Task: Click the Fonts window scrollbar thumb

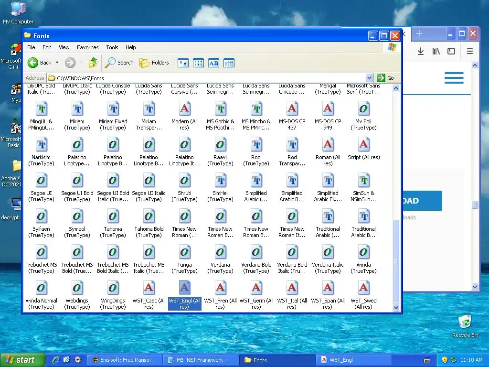Action: pos(396,261)
